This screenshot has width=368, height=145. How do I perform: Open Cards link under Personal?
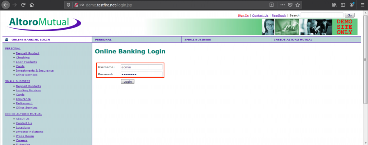tap(20, 66)
